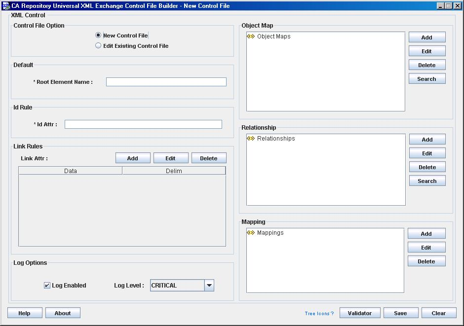
Task: Open the Tree Icons ? link
Action: tap(319, 314)
